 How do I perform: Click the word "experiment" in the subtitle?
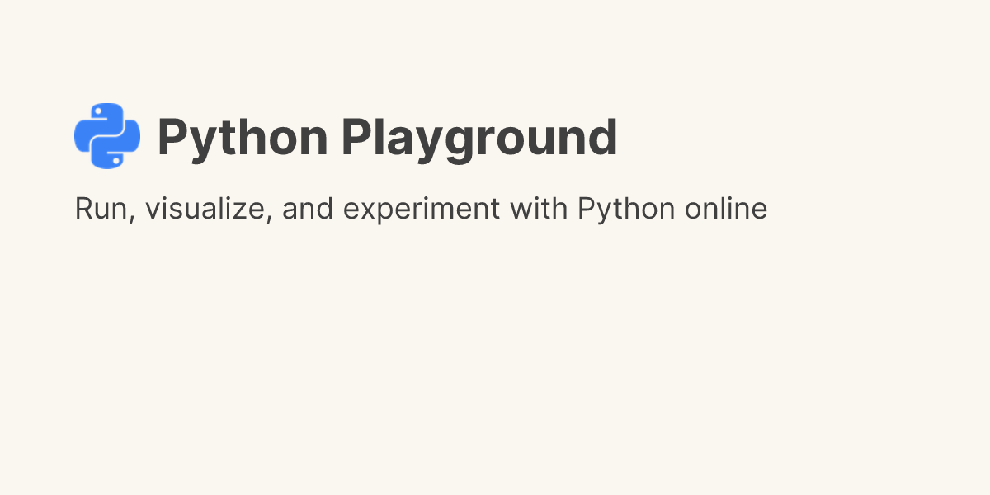tap(422, 209)
